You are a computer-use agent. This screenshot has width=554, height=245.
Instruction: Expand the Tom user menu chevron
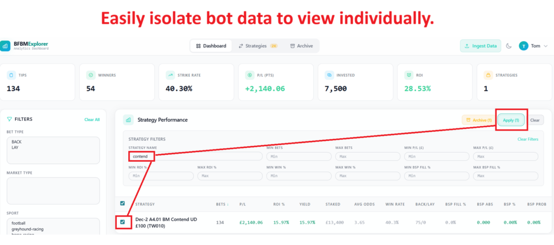coord(545,46)
